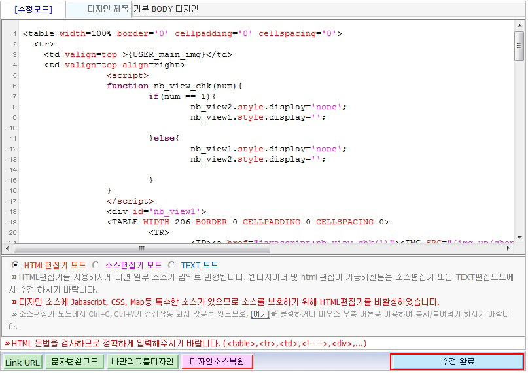Click the 수정 완료 button
This screenshot has width=528, height=373.
[x=457, y=362]
